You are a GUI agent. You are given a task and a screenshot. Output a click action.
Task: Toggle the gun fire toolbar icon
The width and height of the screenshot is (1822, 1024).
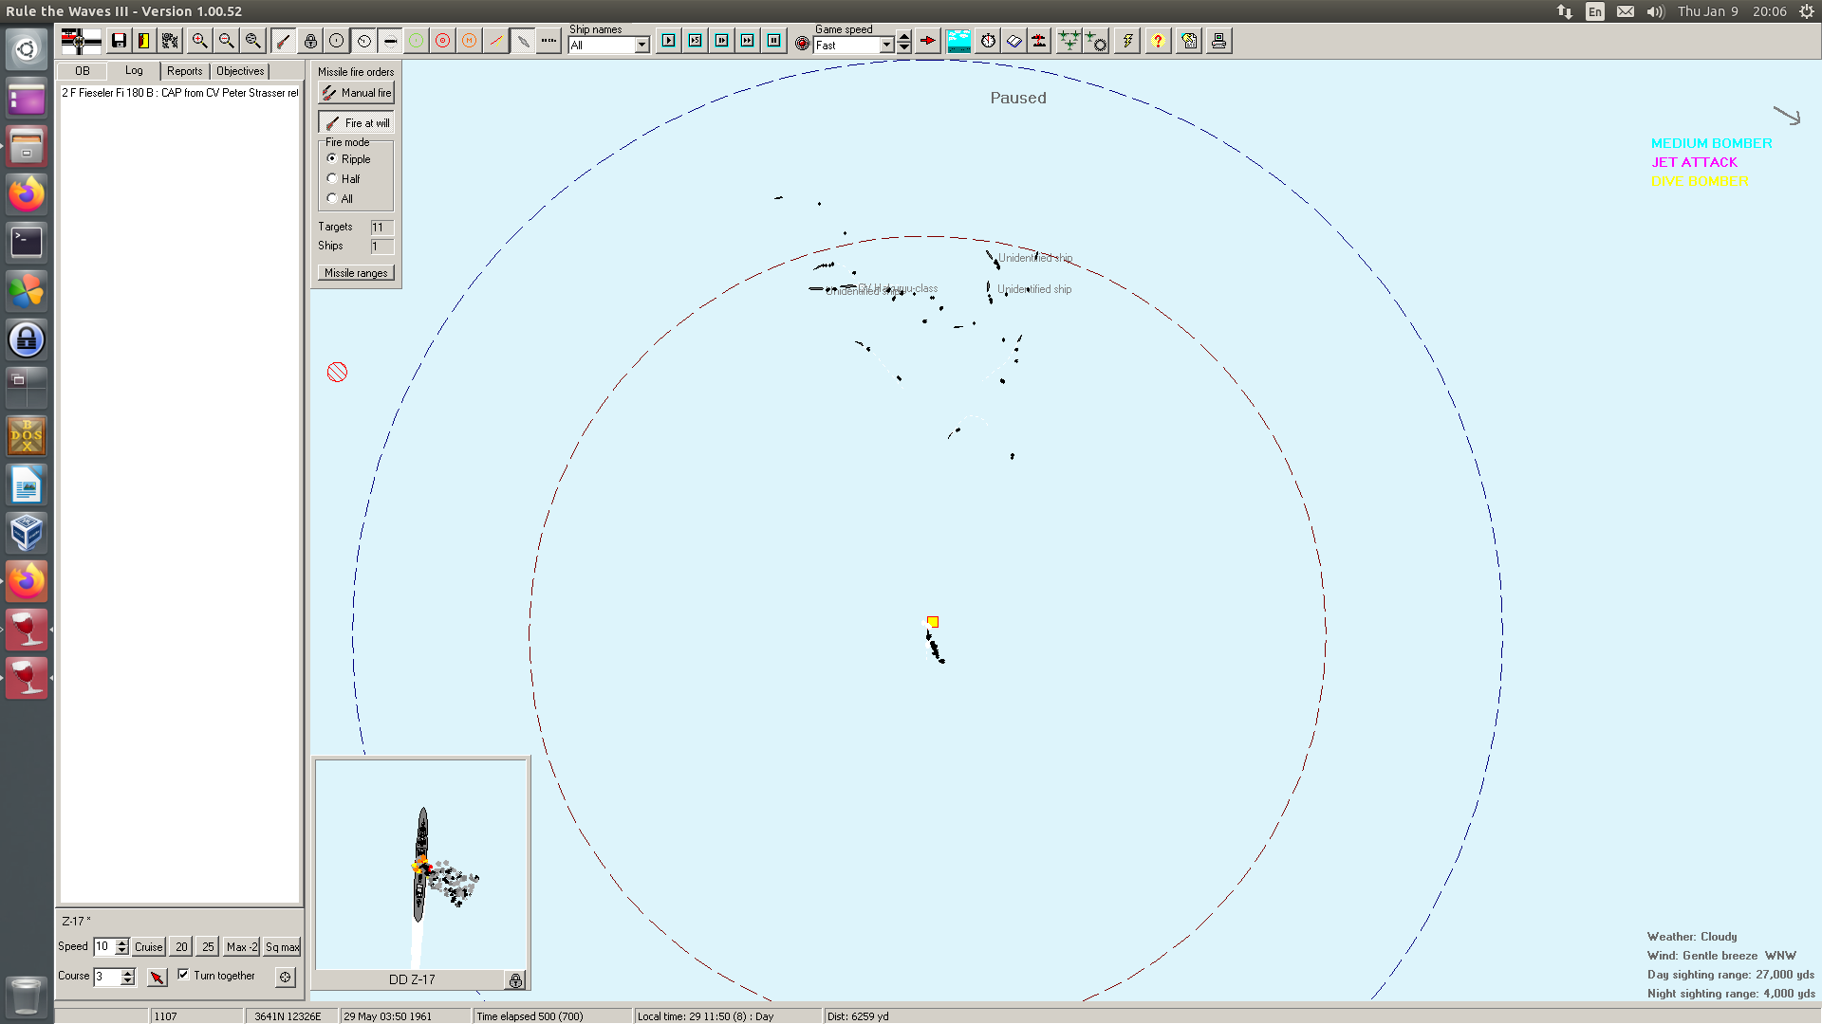tap(283, 41)
